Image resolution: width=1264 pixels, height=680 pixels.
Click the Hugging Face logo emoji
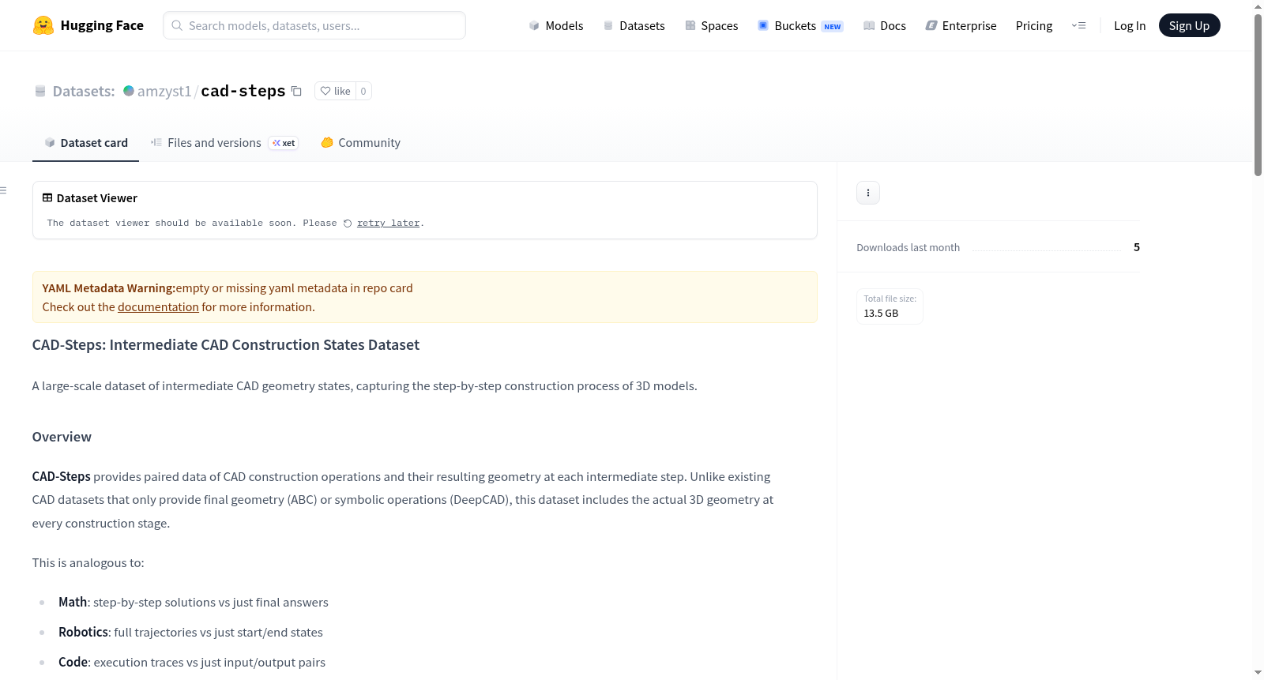(43, 25)
